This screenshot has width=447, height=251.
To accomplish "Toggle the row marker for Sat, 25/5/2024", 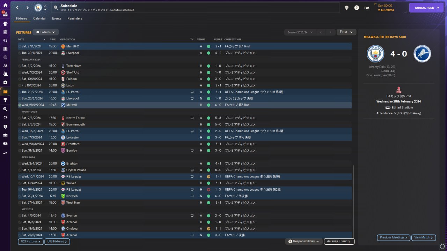I will [x=20, y=235].
